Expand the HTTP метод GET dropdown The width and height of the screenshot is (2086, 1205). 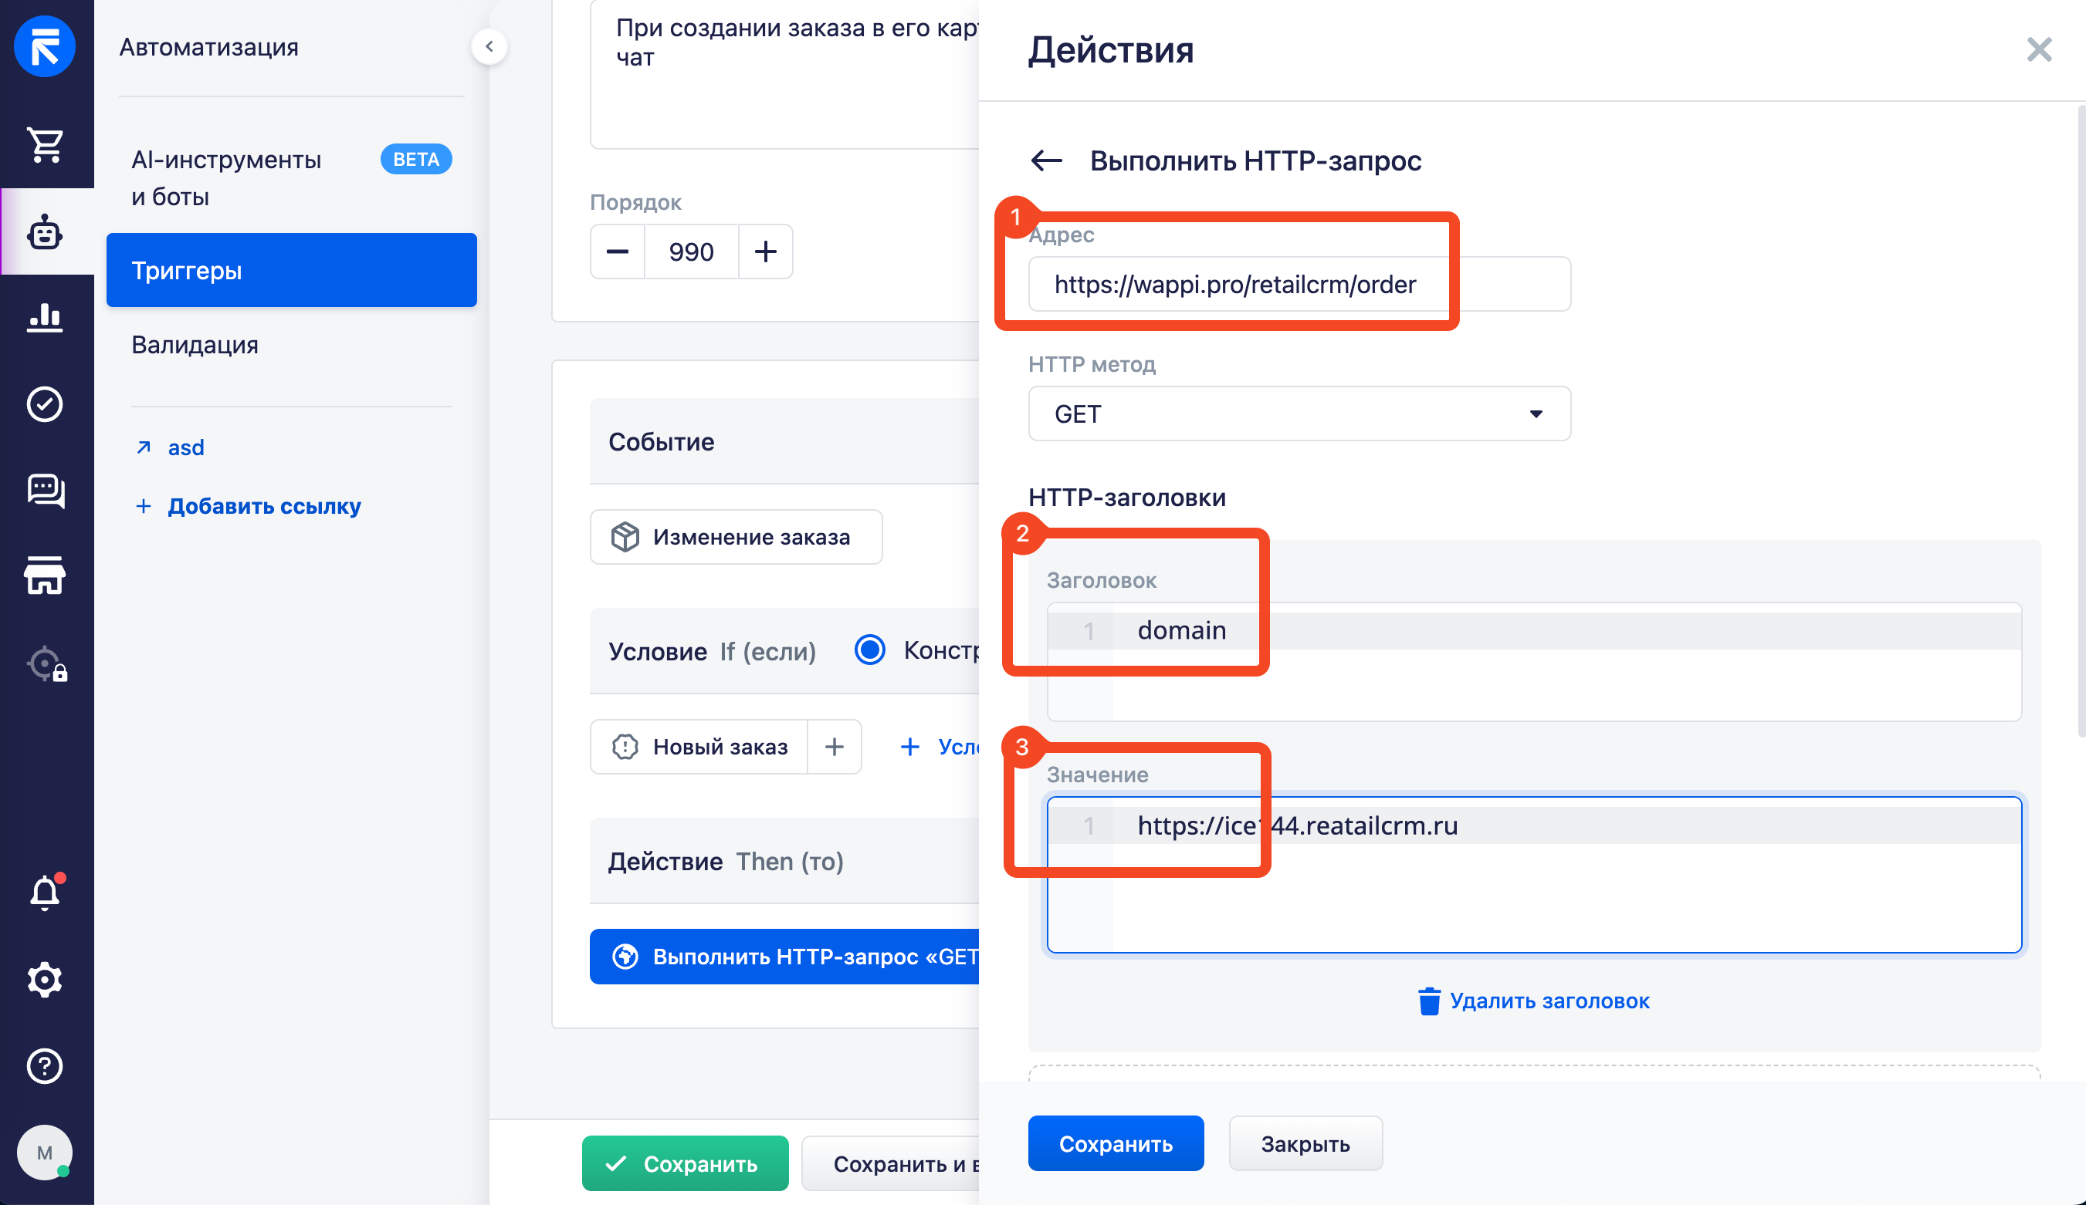coord(1299,413)
